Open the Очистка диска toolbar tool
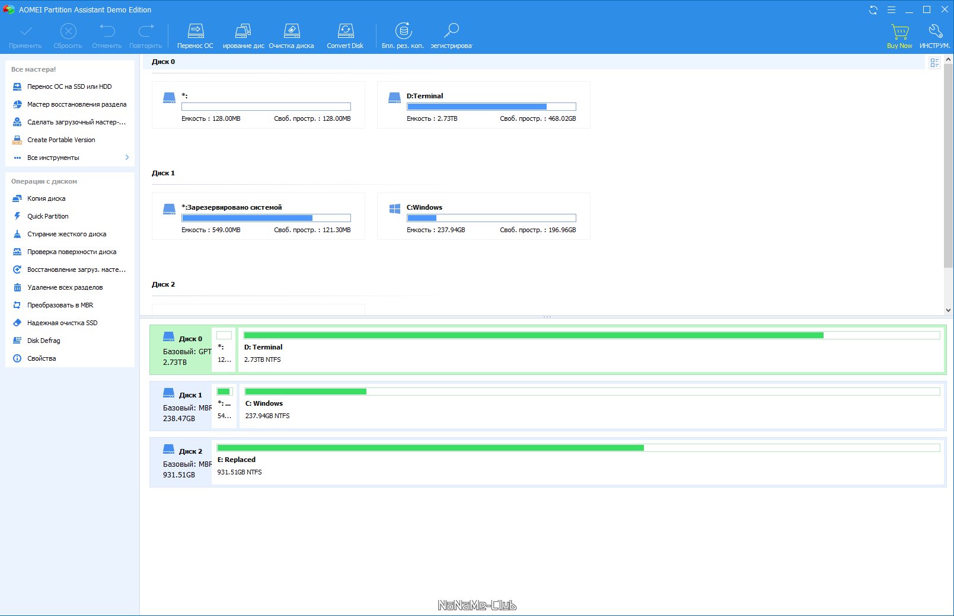954x616 pixels. point(291,31)
